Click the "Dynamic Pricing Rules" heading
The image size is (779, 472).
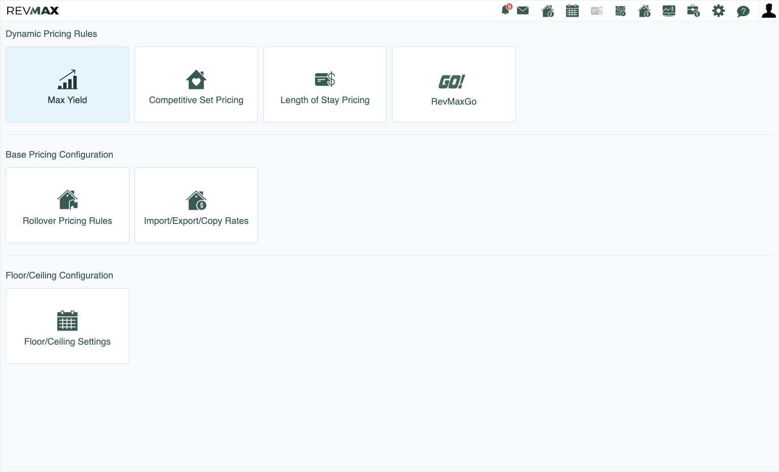point(51,34)
